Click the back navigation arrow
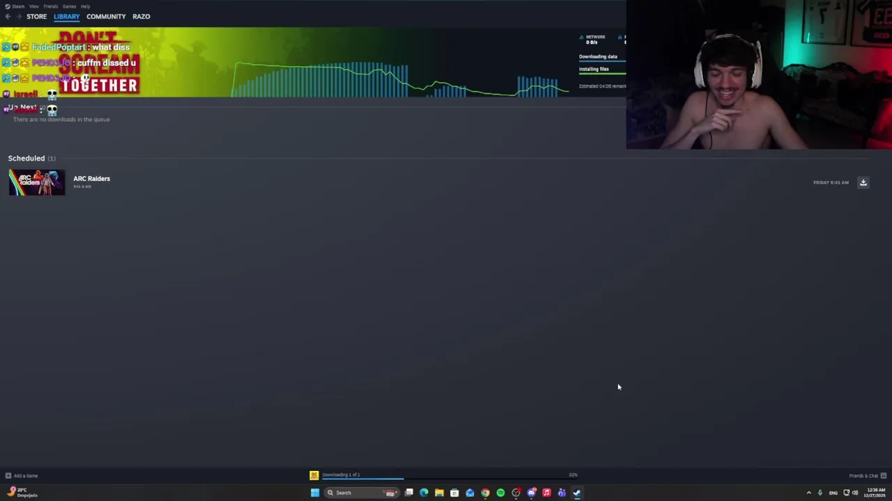This screenshot has height=501, width=892. click(8, 16)
